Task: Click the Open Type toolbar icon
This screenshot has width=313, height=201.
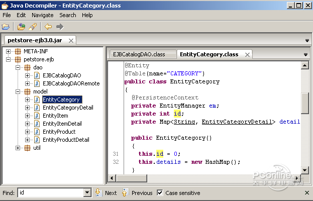Action: (21, 27)
